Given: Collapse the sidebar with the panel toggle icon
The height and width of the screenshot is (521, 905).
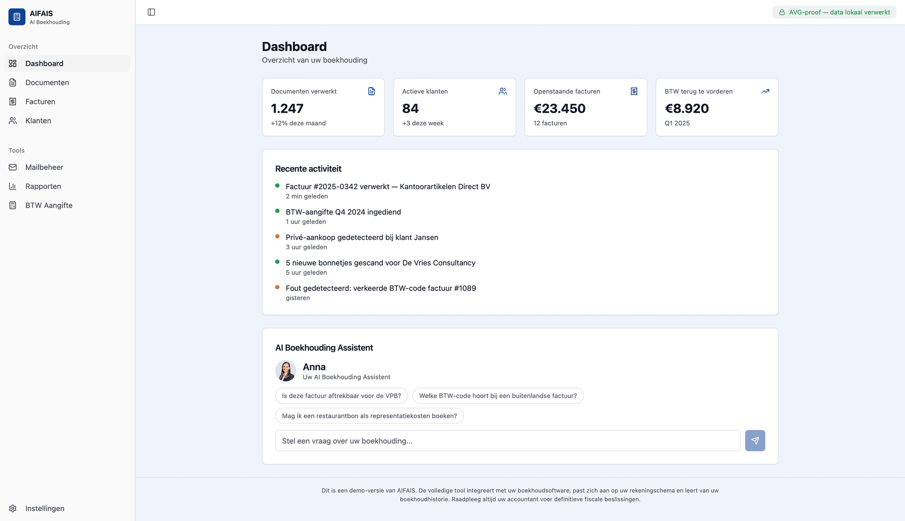Looking at the screenshot, I should [x=151, y=12].
